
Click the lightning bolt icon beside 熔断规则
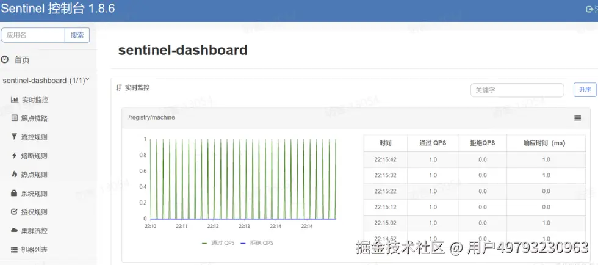pos(15,156)
